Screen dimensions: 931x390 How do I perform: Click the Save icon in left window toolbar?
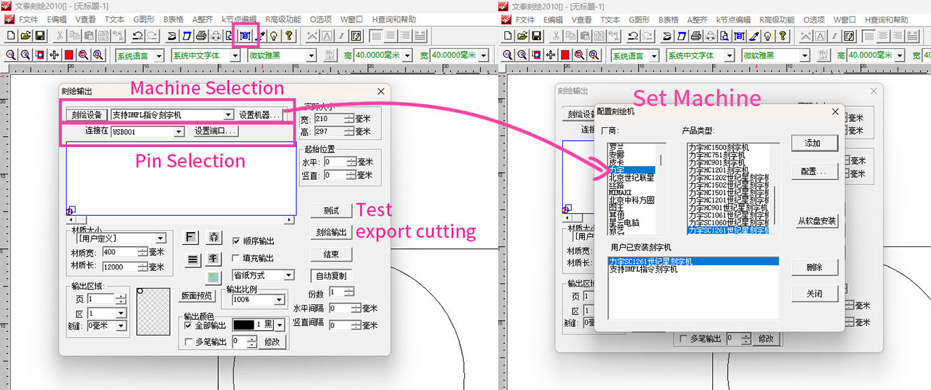click(39, 35)
